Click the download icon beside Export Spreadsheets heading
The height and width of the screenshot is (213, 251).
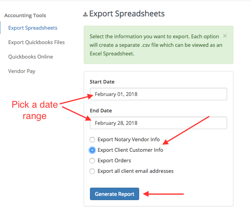click(x=85, y=14)
